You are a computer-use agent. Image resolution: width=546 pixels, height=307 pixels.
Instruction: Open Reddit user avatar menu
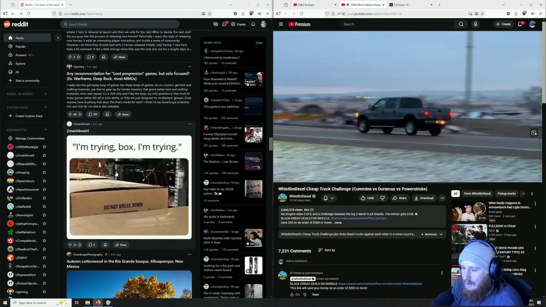coord(264,24)
